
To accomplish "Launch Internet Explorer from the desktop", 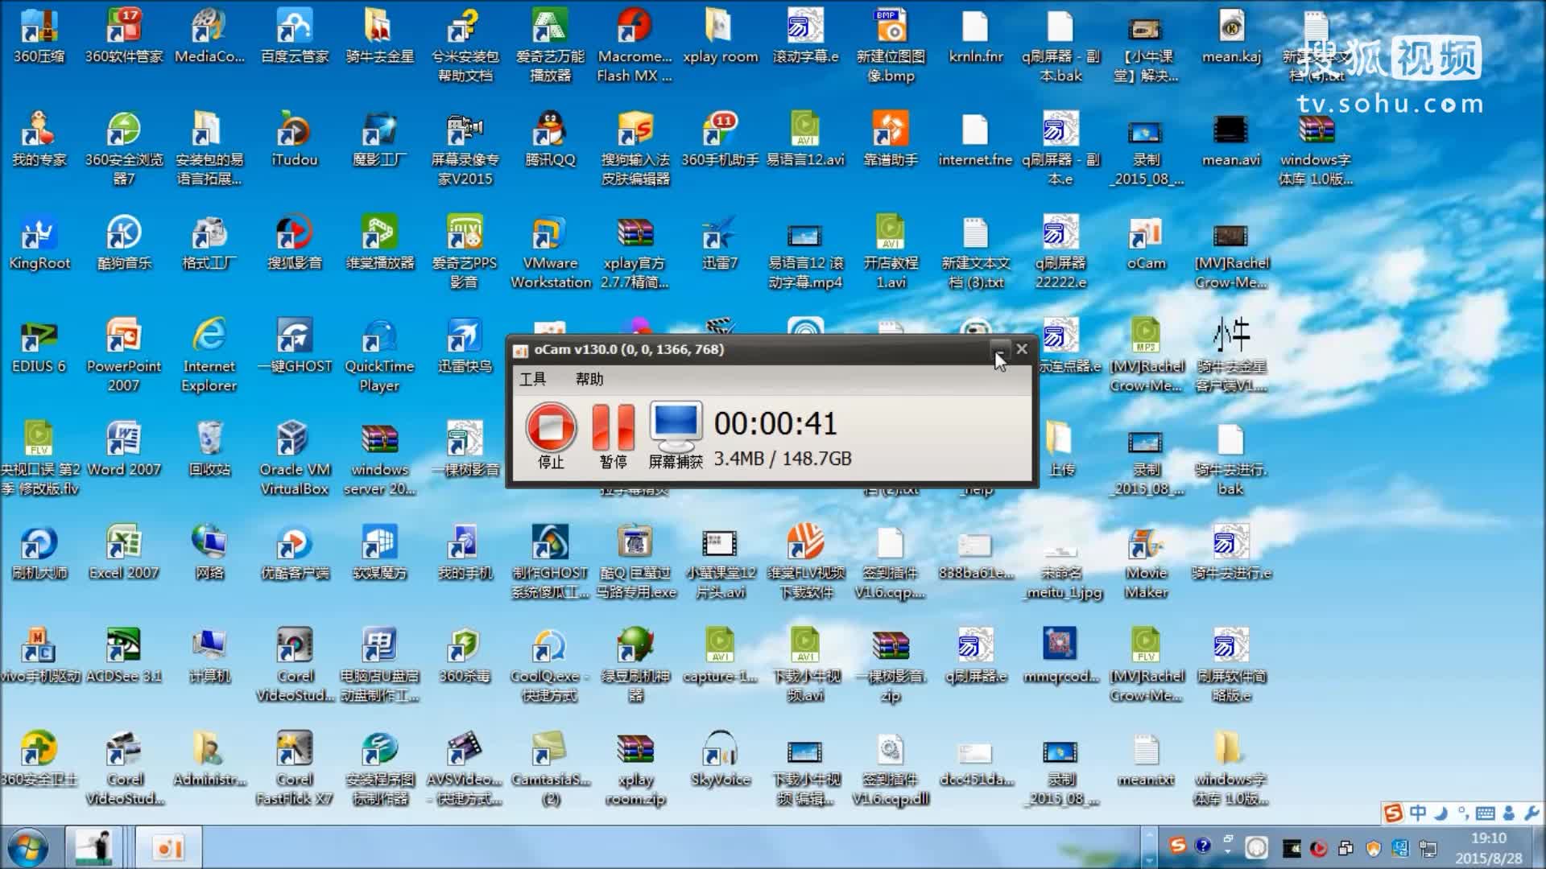I will (209, 354).
